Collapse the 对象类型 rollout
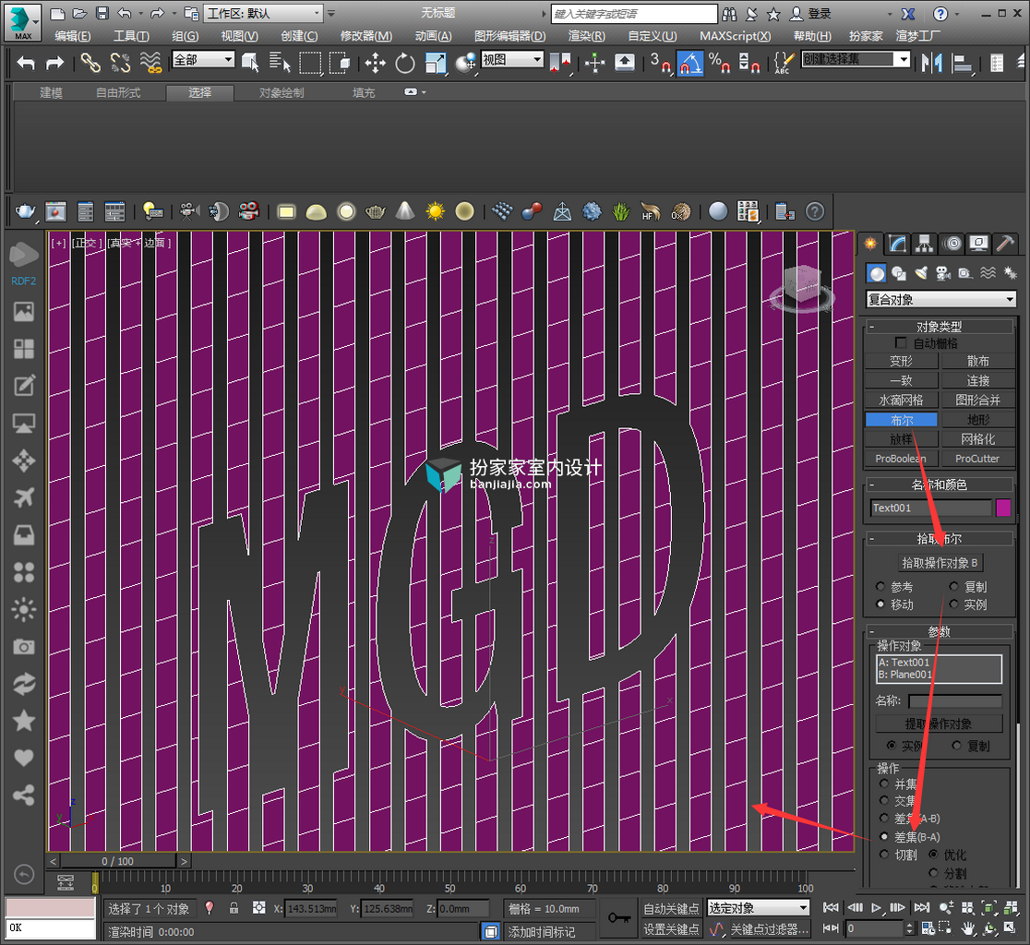This screenshot has width=1030, height=945. pos(939,327)
